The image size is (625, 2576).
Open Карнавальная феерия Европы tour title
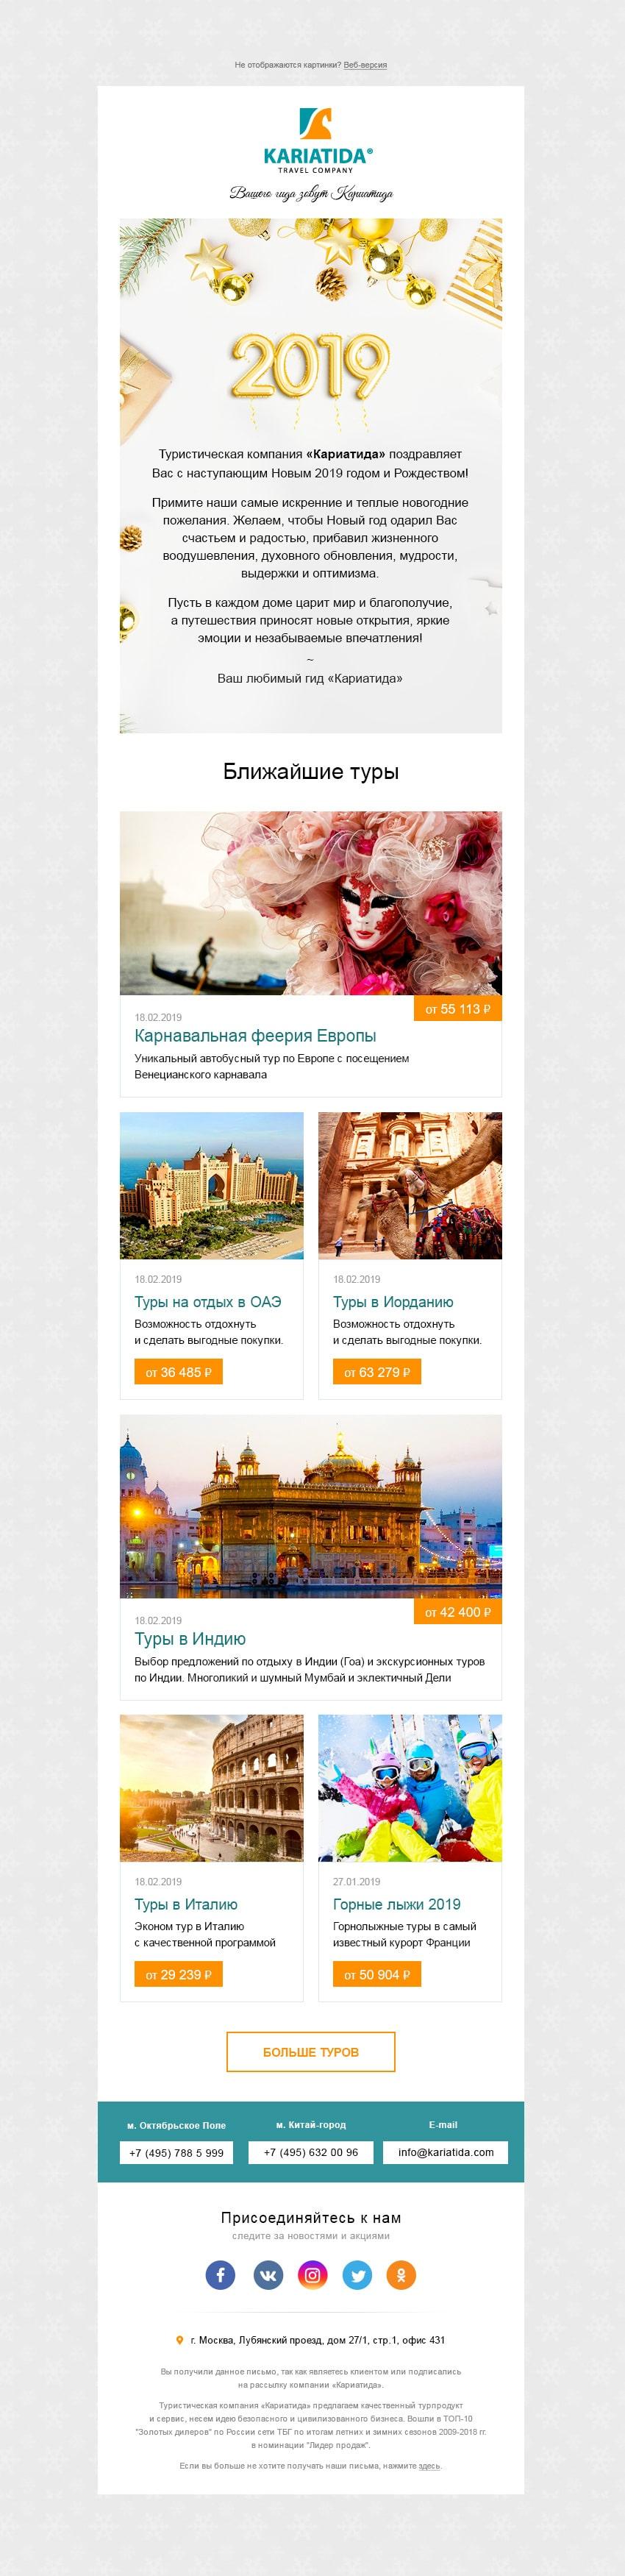(255, 1036)
